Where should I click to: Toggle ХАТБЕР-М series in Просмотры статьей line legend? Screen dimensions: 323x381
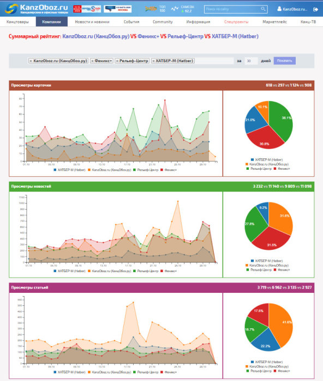(x=69, y=372)
